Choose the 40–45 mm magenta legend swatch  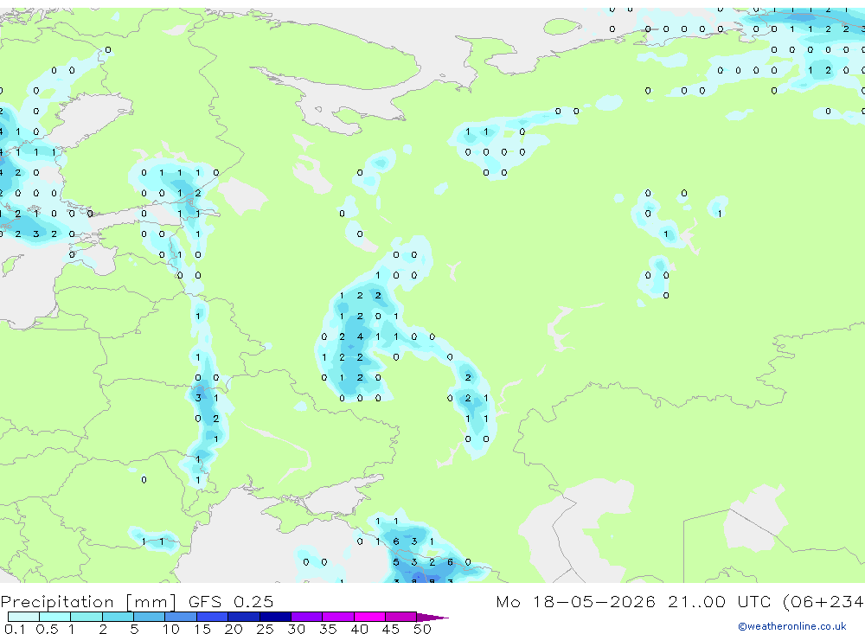[369, 617]
